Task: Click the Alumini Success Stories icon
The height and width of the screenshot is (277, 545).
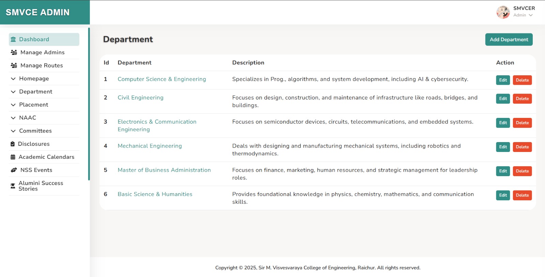Action: point(13,186)
